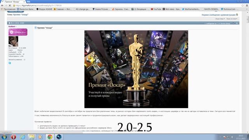249x140 pixels.
Task: Open the Валентин Беля... bookmark
Action: [26, 9]
